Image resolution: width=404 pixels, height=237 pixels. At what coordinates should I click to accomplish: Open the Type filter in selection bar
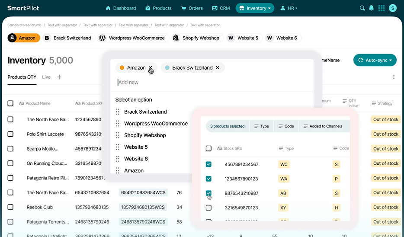[262, 126]
